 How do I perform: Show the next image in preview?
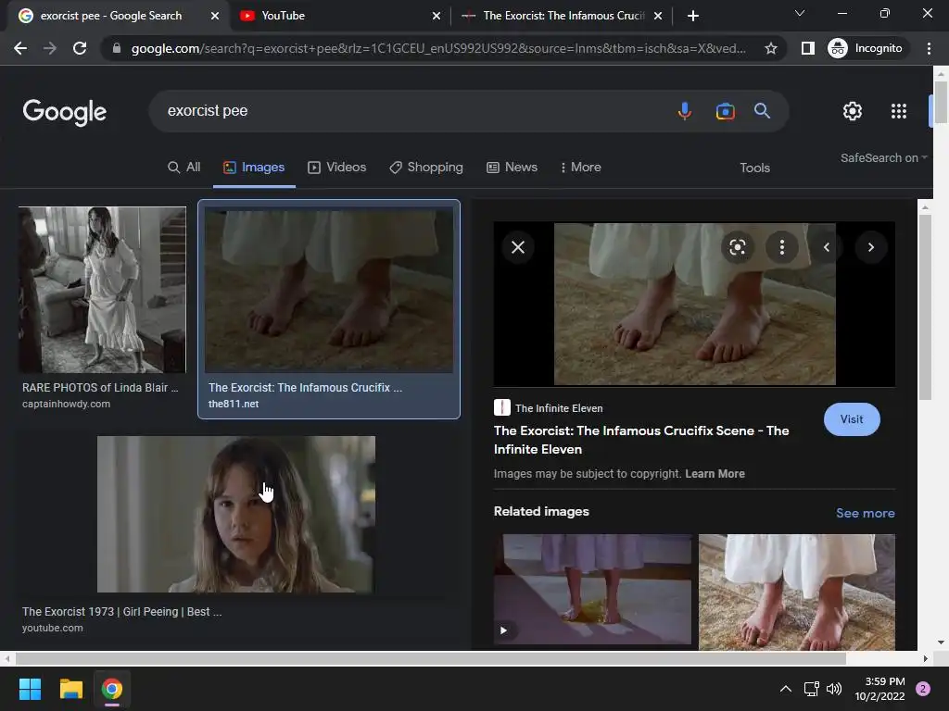coord(871,247)
